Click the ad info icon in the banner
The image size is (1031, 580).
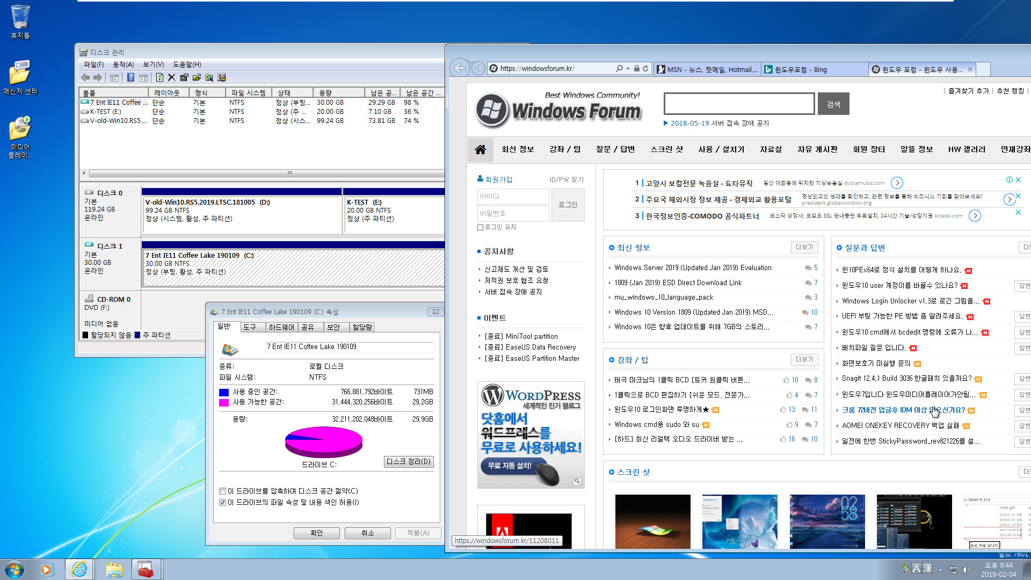(1009, 179)
